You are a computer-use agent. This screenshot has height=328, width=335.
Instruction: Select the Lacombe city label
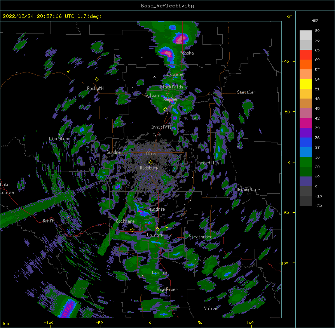tap(175, 74)
